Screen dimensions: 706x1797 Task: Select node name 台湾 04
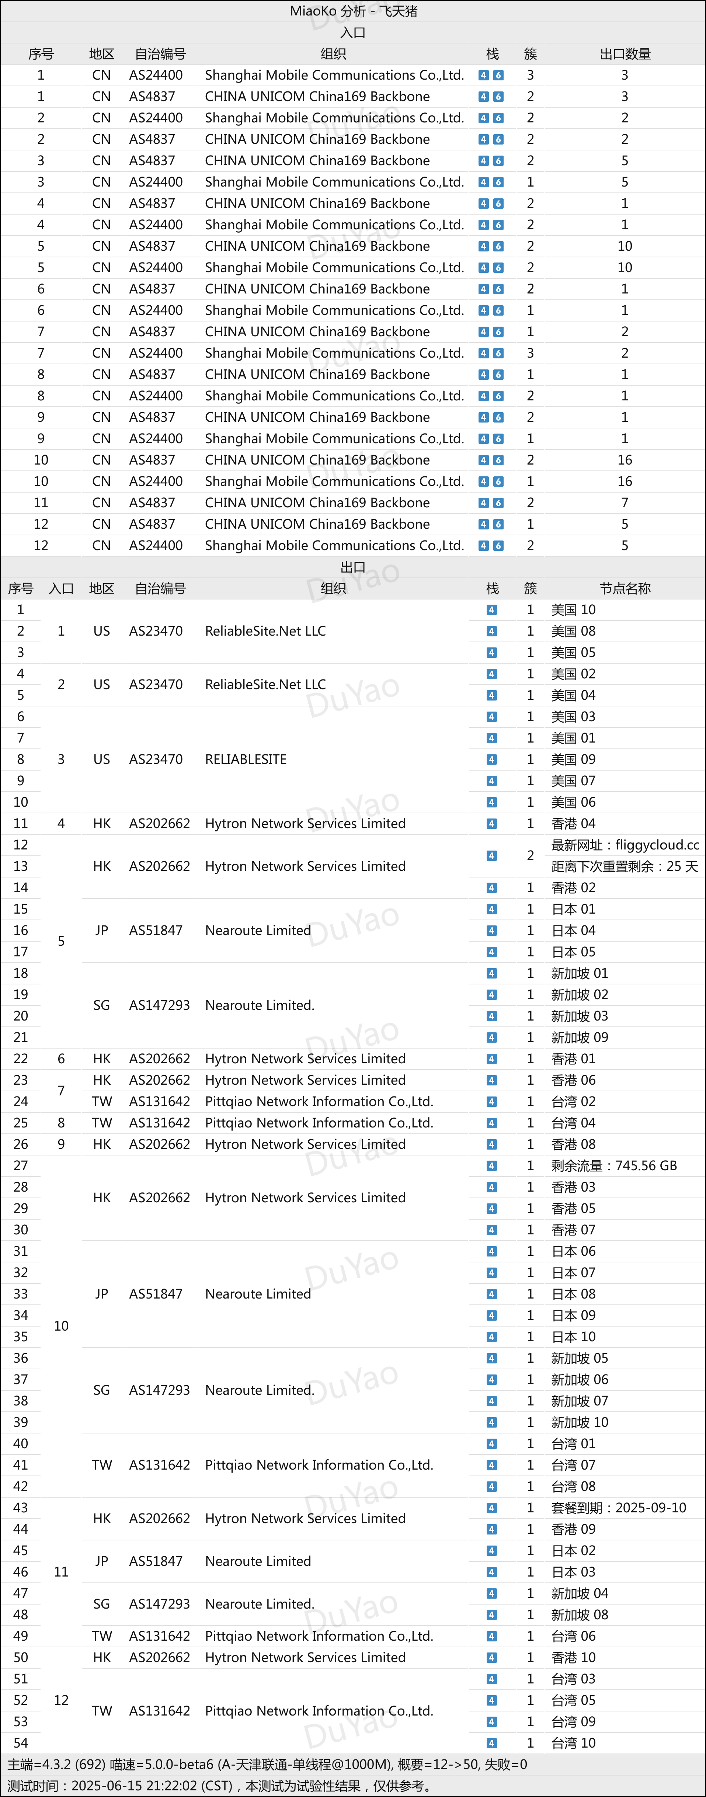coord(573,1123)
